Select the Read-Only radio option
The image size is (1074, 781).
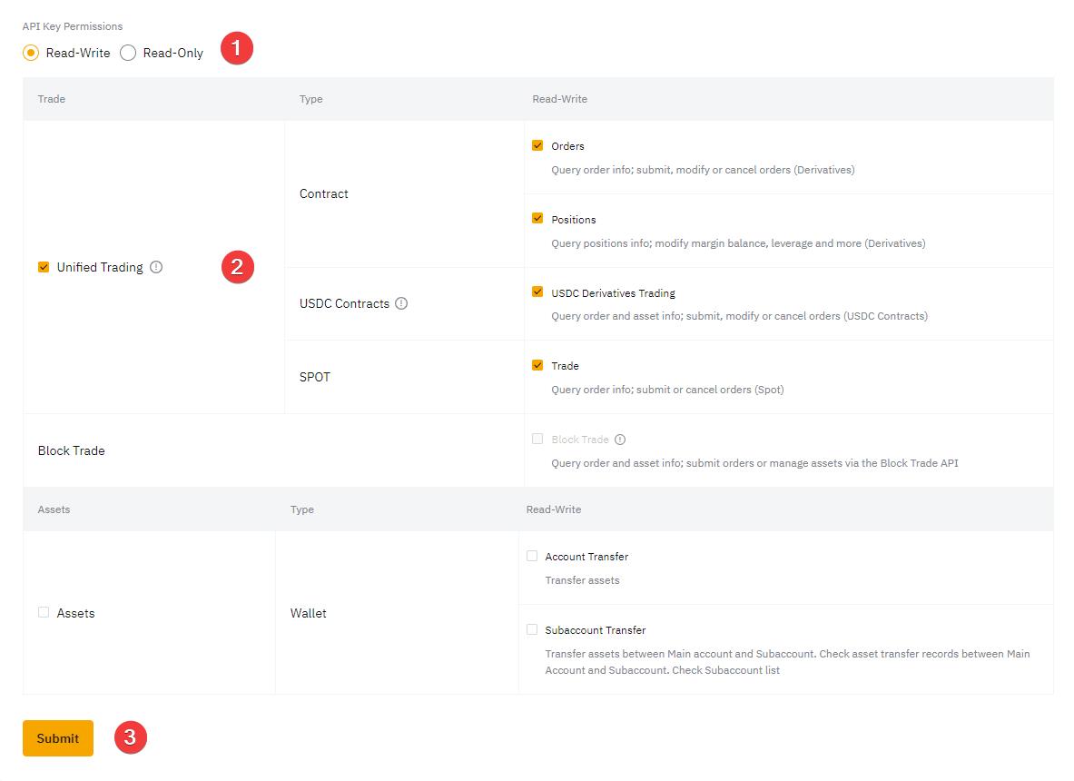pos(128,53)
